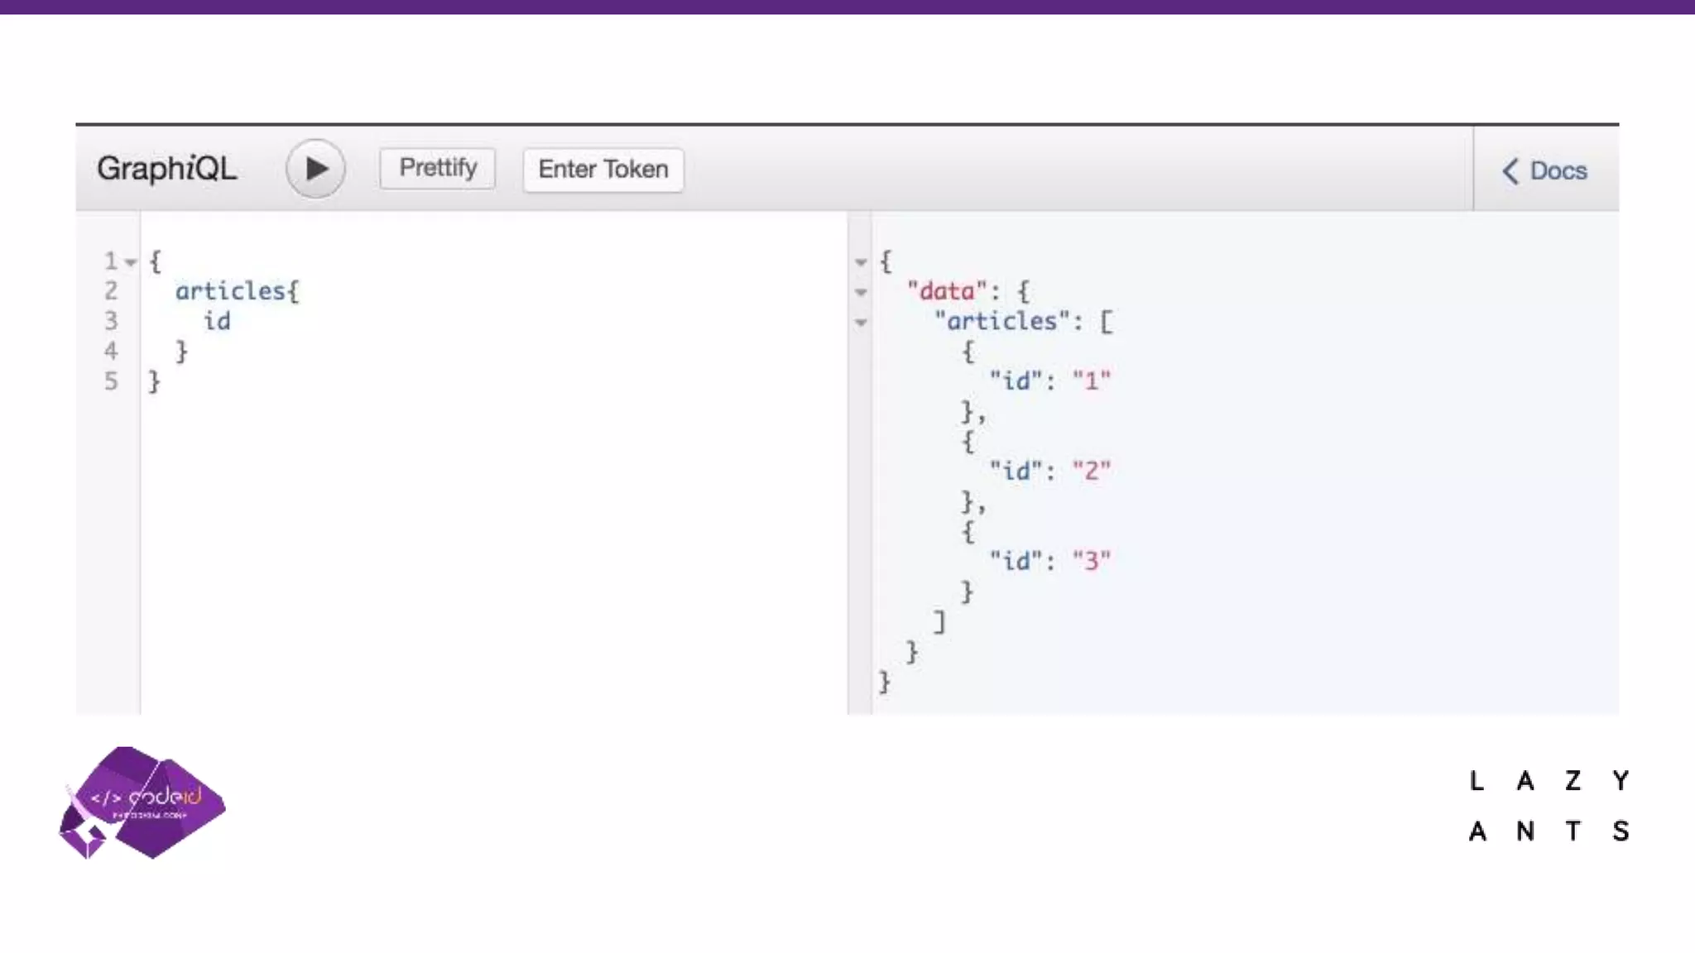Collapse the "articles" array fold arrow
The image size is (1695, 953).
[x=861, y=323]
